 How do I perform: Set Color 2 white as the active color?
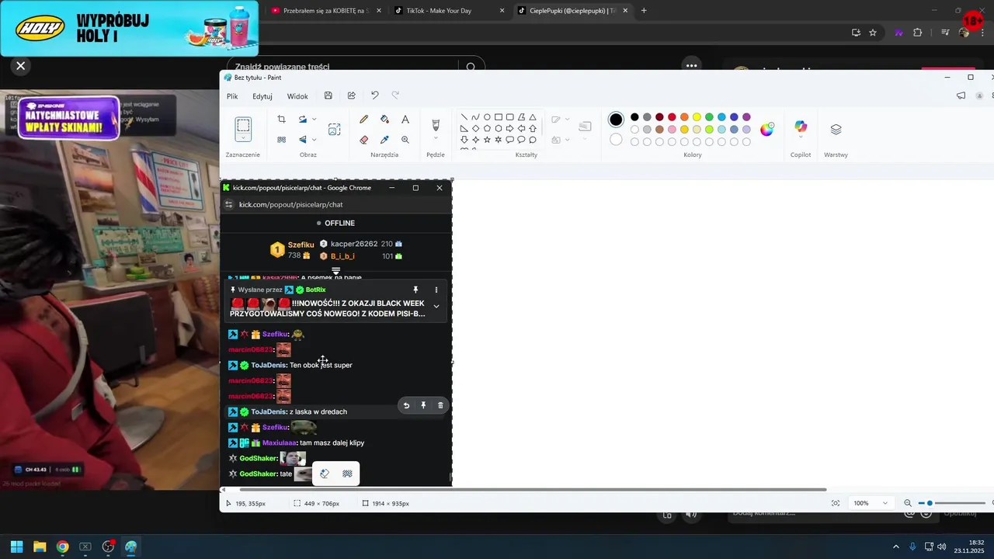[x=616, y=140]
